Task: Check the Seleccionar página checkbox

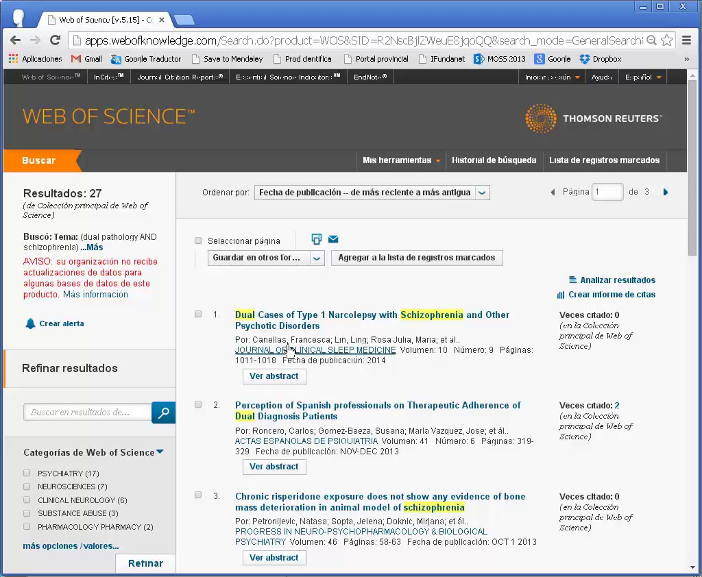Action: [198, 241]
